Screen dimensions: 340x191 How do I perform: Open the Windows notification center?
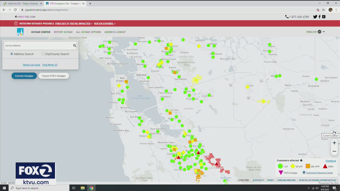coord(334,188)
